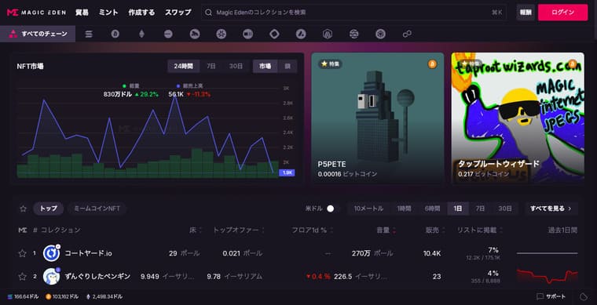Select the bear-shaped chain icon
Screen dimensions: 597x305
tap(195, 34)
